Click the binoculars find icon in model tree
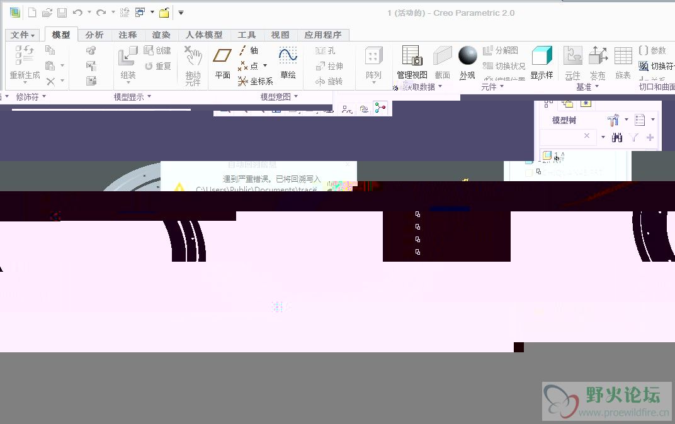This screenshot has height=424, width=675. [x=617, y=137]
